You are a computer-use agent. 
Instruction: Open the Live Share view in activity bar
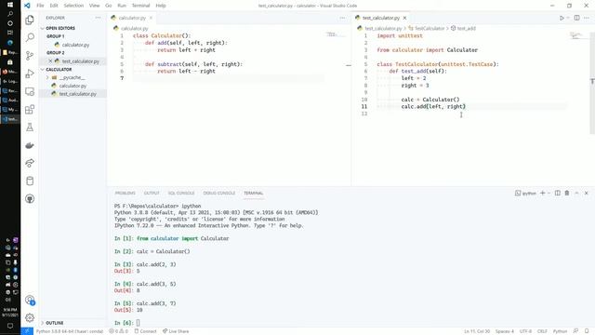30,163
